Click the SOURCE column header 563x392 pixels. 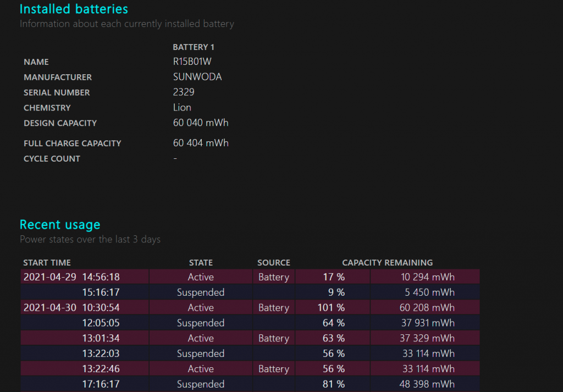pyautogui.click(x=274, y=263)
